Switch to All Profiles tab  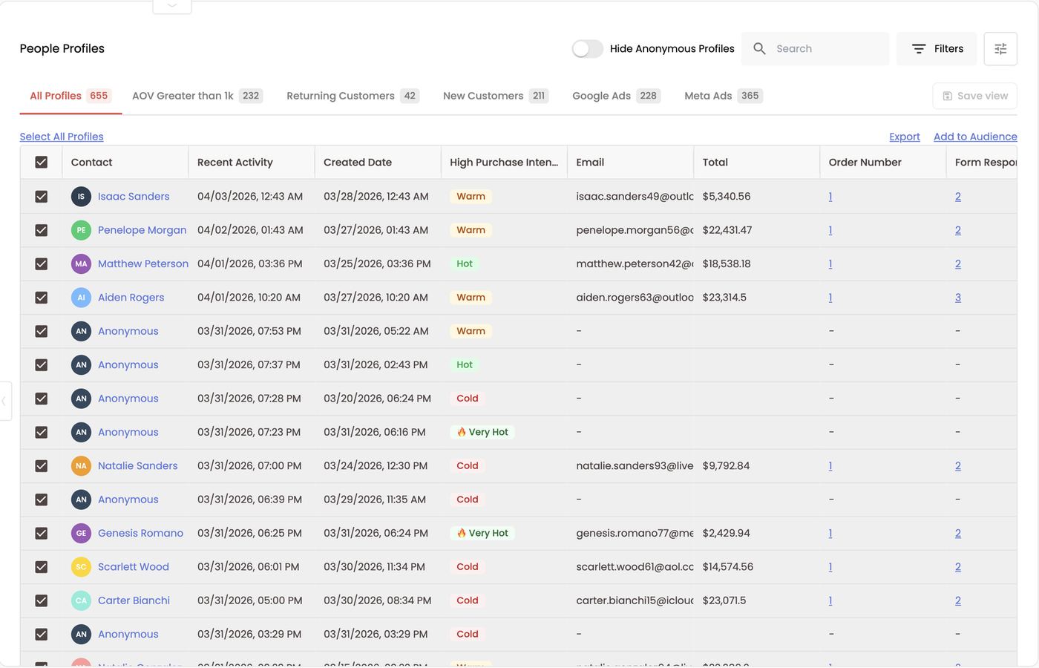(70, 96)
